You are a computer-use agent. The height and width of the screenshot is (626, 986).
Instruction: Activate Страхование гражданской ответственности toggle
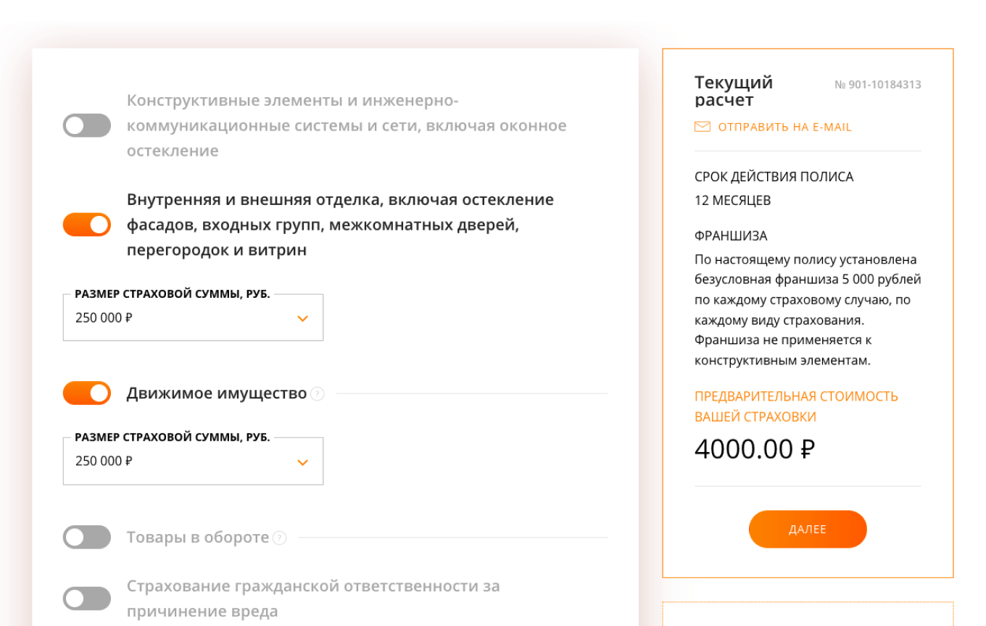(86, 598)
